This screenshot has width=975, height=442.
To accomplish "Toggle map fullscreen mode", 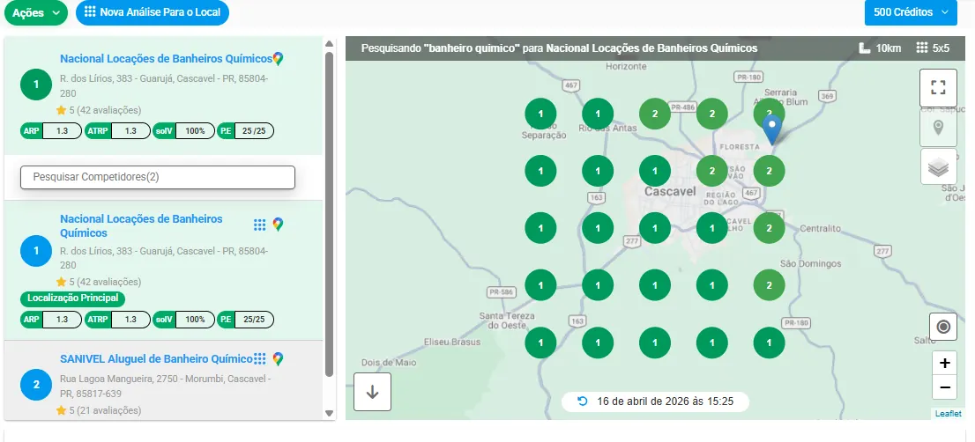I will click(x=938, y=87).
